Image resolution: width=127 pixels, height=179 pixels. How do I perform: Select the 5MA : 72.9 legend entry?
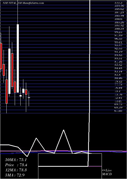[15, 175]
